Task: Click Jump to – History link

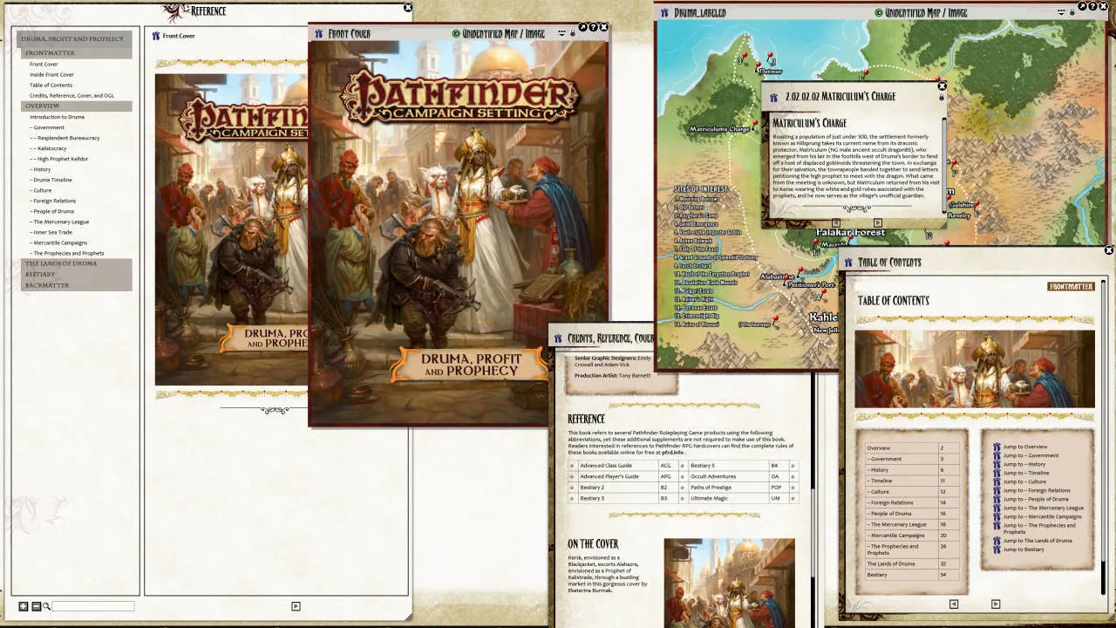Action: pyautogui.click(x=1024, y=464)
